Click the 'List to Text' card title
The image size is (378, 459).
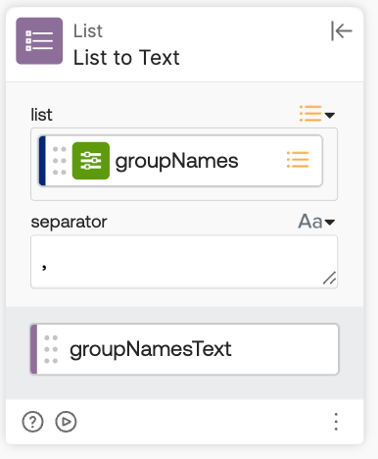pyautogui.click(x=126, y=58)
